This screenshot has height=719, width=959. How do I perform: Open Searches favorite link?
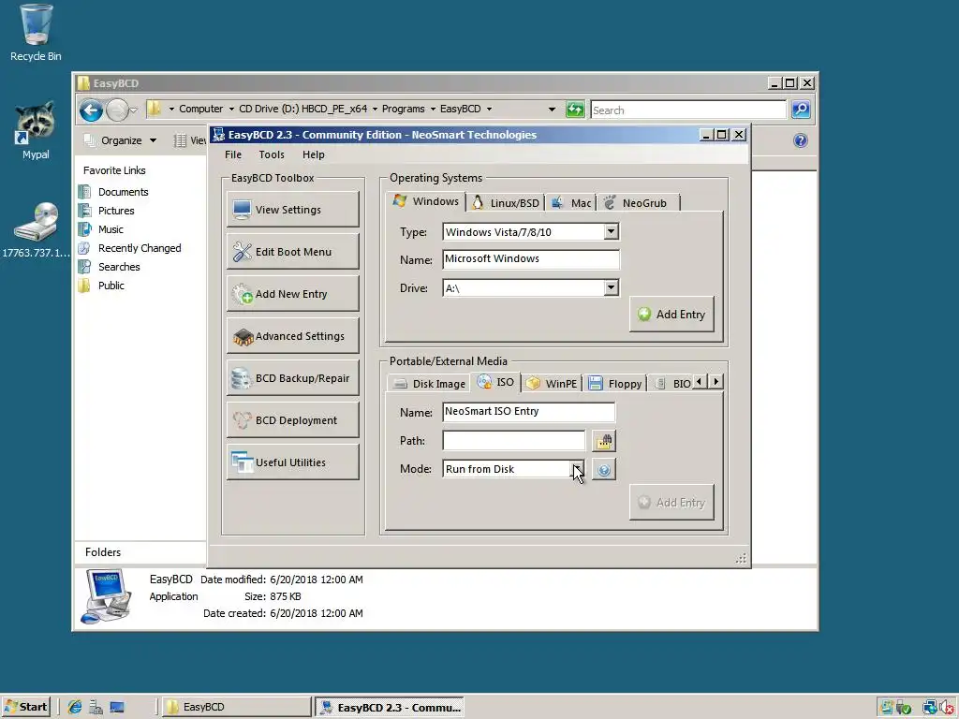119,267
